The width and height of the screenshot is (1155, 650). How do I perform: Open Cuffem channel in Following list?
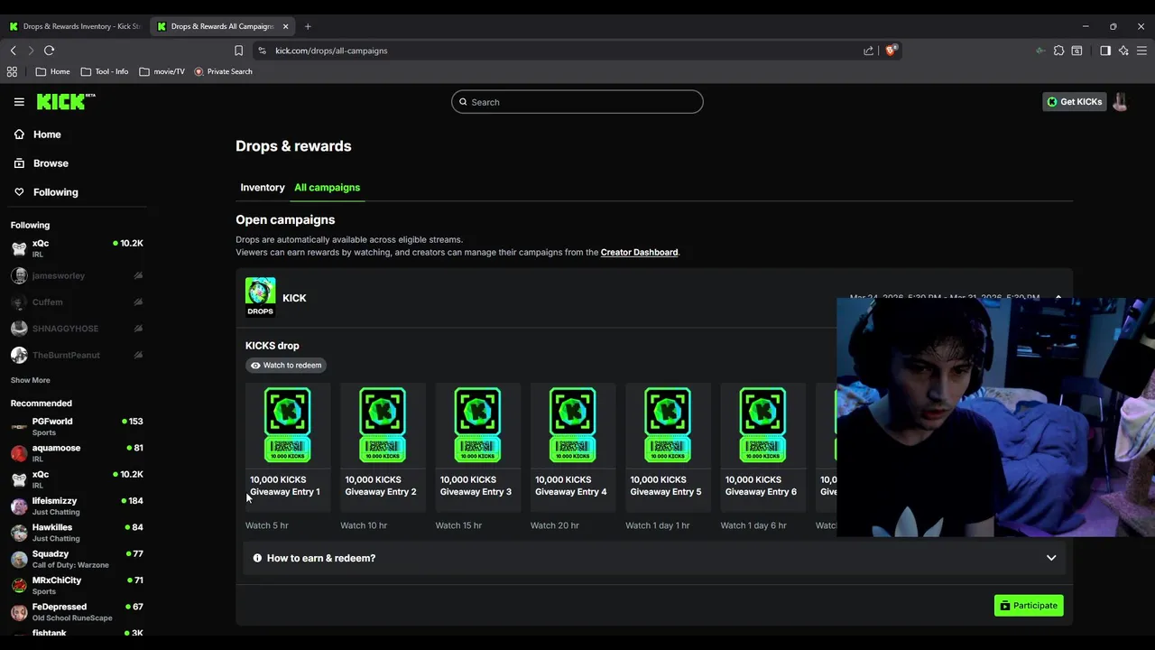[77, 302]
